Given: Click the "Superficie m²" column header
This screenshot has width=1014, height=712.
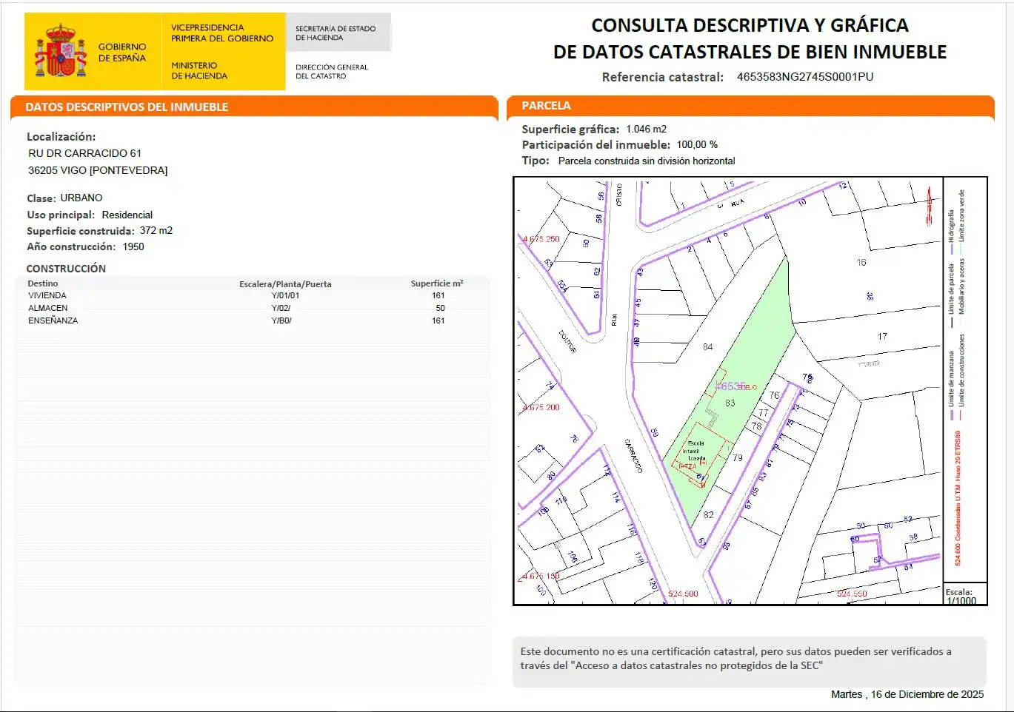Looking at the screenshot, I should tap(437, 283).
